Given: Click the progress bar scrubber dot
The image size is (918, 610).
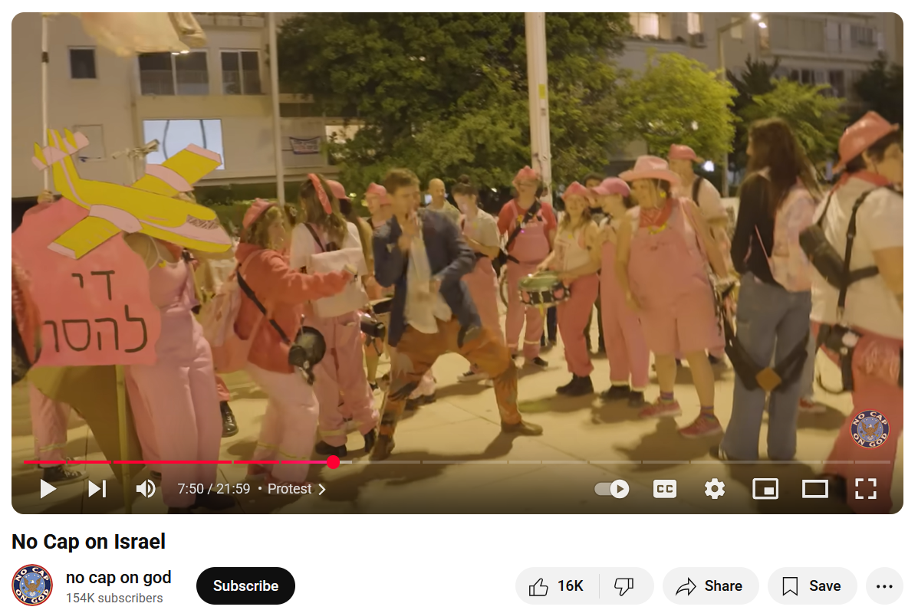Looking at the screenshot, I should point(333,462).
